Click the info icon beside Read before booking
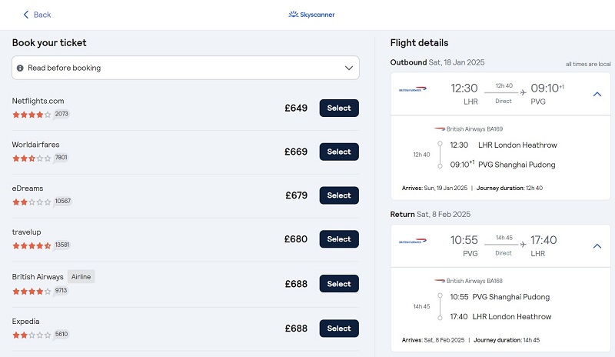 tap(20, 68)
